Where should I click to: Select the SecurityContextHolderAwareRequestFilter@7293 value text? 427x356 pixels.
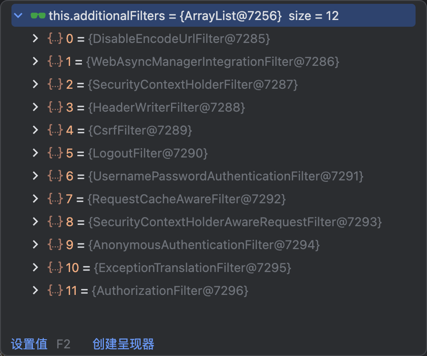point(235,222)
